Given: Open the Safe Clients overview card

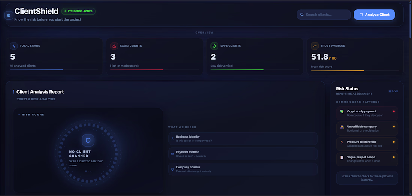Looking at the screenshot, I should [255, 57].
